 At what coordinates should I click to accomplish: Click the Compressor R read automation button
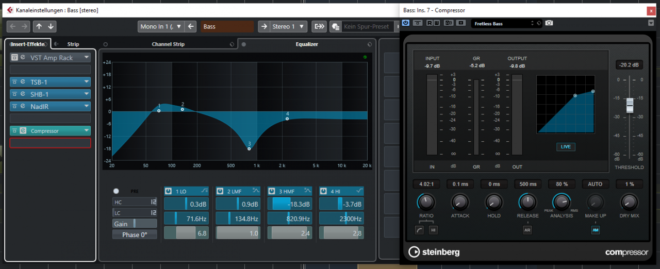(429, 23)
